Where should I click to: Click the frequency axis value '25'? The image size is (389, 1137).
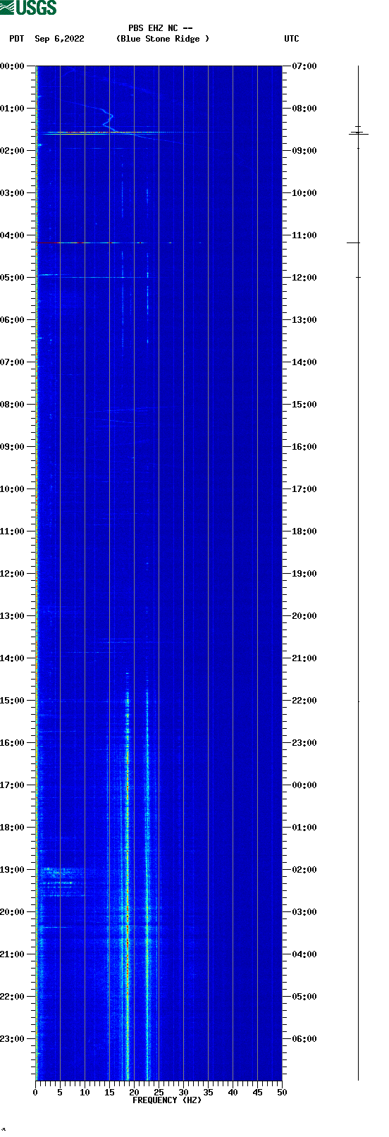tap(159, 1093)
